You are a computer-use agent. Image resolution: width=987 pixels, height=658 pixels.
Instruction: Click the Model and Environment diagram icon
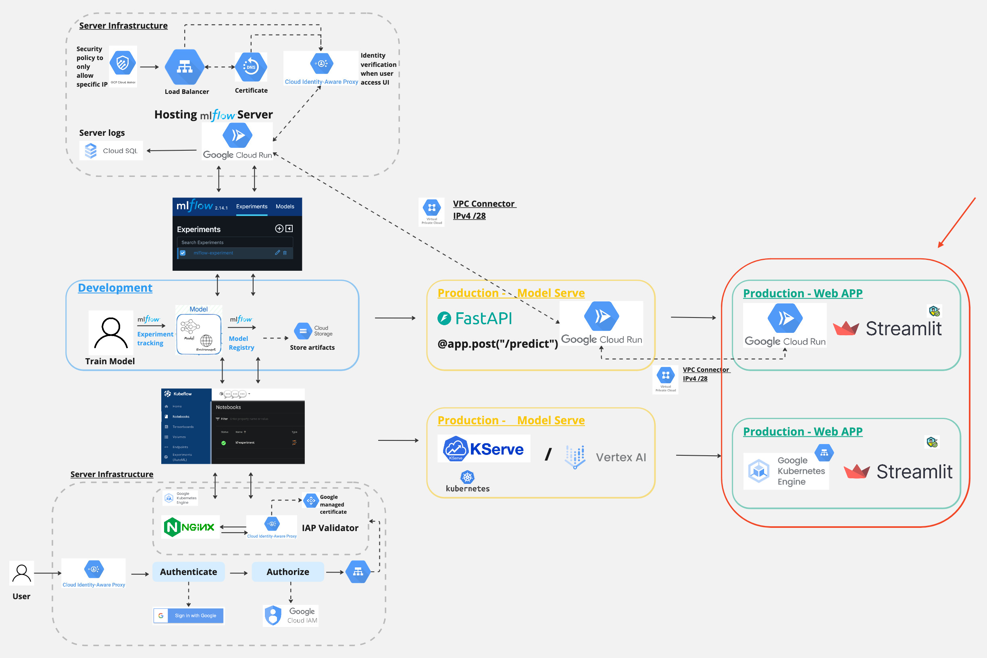(199, 334)
